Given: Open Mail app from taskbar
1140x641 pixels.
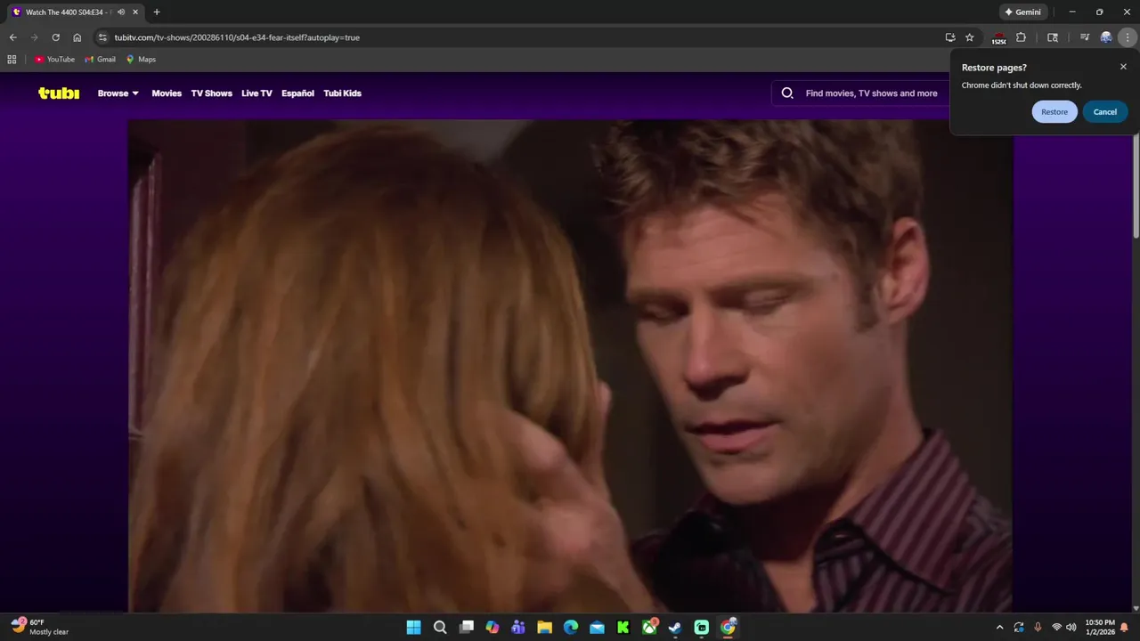Looking at the screenshot, I should click(597, 628).
